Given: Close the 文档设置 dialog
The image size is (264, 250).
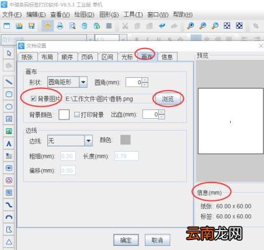Looking at the screenshot, I should tap(261, 46).
